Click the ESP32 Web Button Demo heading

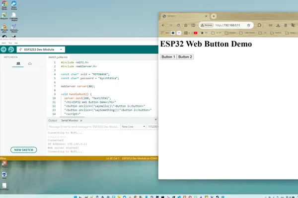pos(206,44)
